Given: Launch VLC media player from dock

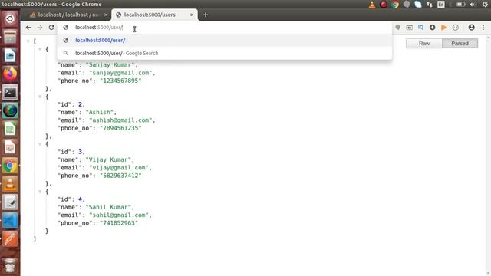Looking at the screenshot, I should click(x=10, y=184).
